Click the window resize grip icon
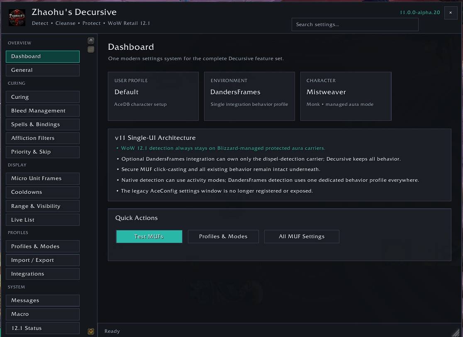This screenshot has height=337, width=463. pos(456,332)
